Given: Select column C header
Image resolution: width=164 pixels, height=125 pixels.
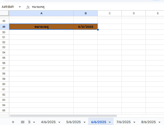Looking at the screenshot, I should point(110,13).
